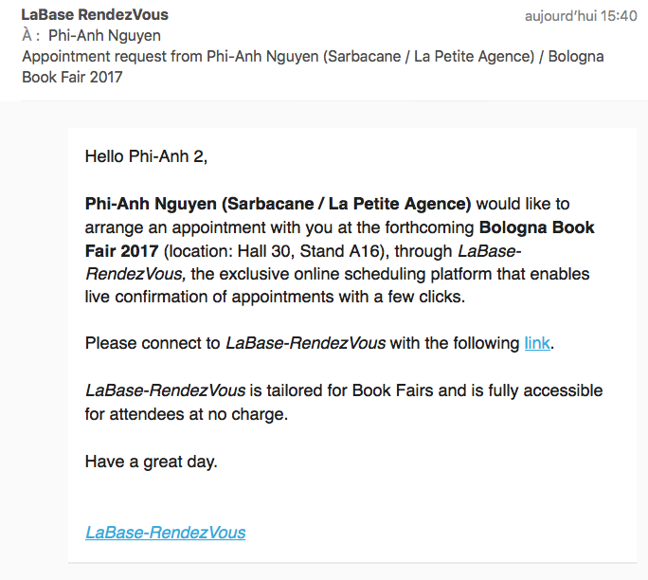648x580 pixels.
Task: Select the sender name LaBase RendezVous
Action: click(95, 15)
